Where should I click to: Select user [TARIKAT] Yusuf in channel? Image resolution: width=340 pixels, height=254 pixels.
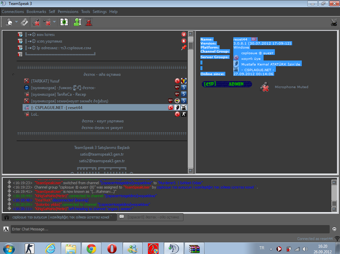click(x=45, y=81)
